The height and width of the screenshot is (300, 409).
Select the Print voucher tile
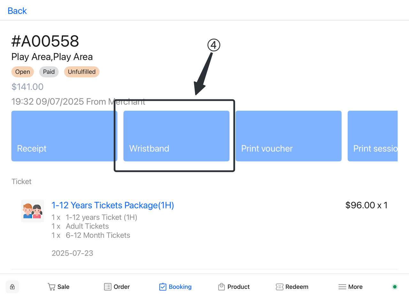(288, 136)
